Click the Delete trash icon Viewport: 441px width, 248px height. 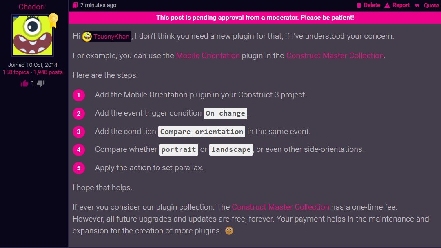pyautogui.click(x=359, y=5)
